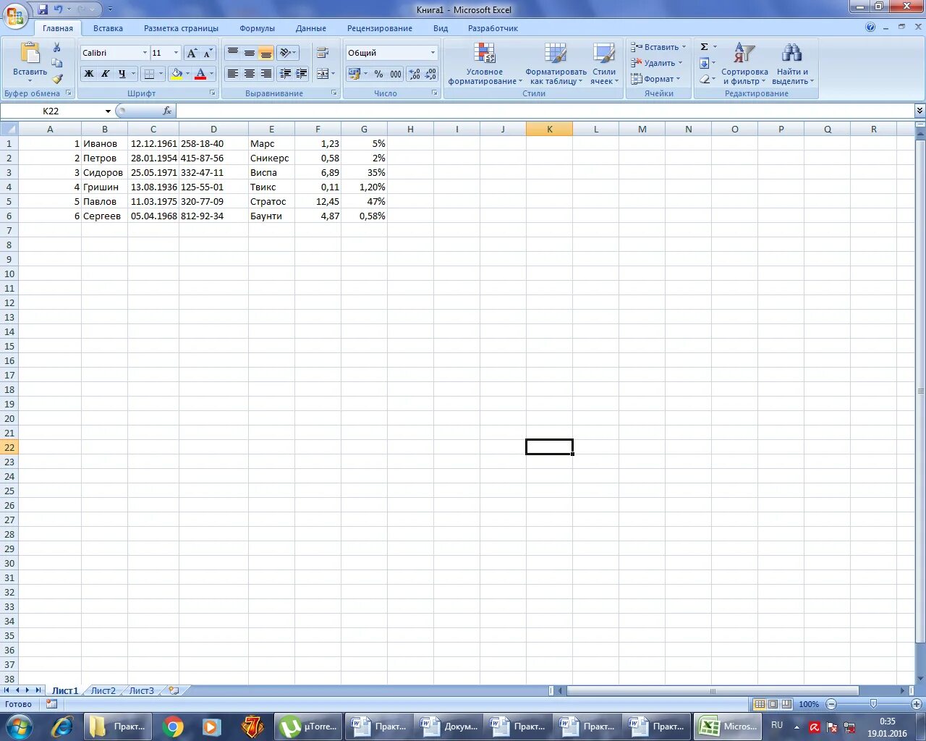Click the AutoSum sigma icon
This screenshot has height=741, width=926.
(x=704, y=47)
